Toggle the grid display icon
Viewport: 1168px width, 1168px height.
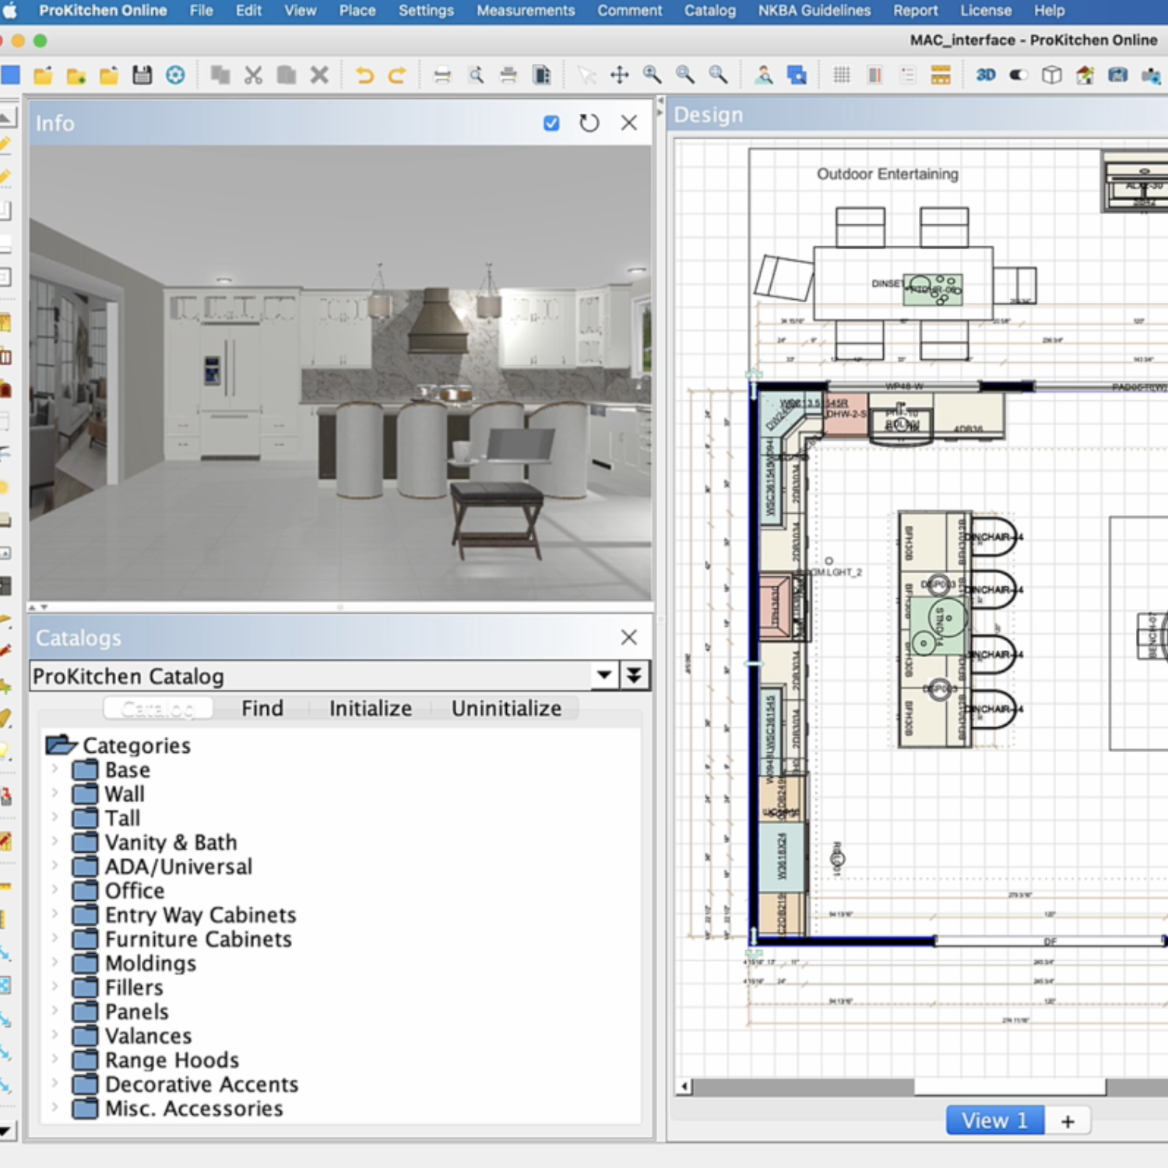click(842, 75)
